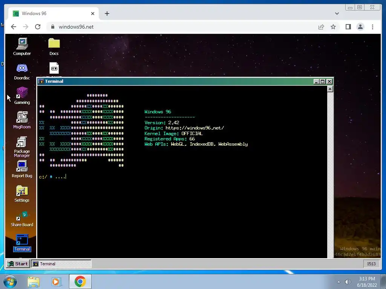Click the Report Bug desktop icon

pyautogui.click(x=22, y=169)
